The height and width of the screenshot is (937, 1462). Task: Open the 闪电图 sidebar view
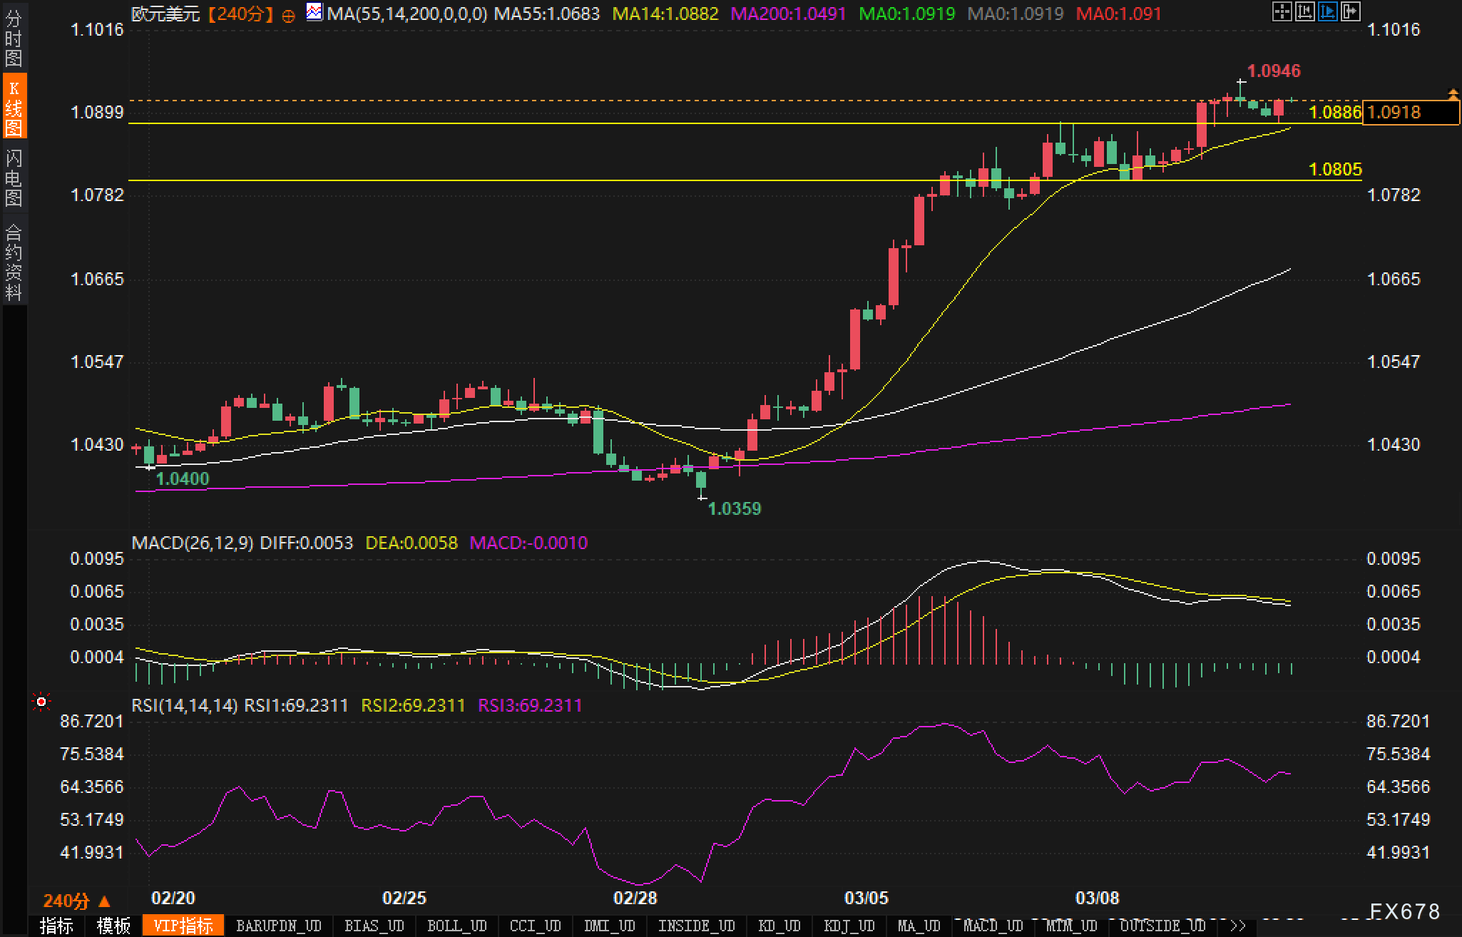click(14, 178)
